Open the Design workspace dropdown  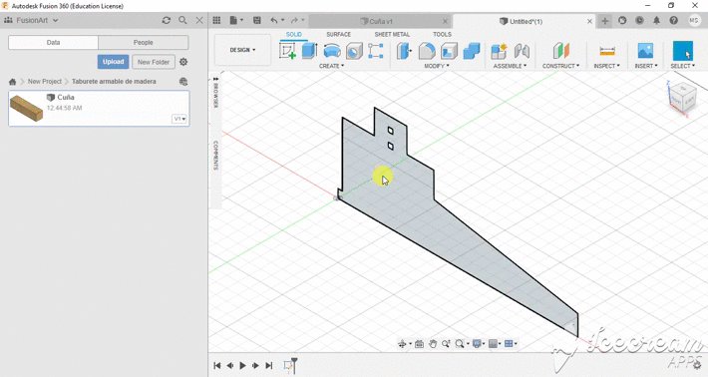[x=242, y=50]
